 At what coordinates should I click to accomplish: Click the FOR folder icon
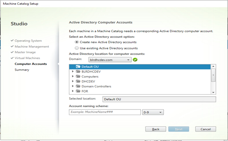pos(78,91)
